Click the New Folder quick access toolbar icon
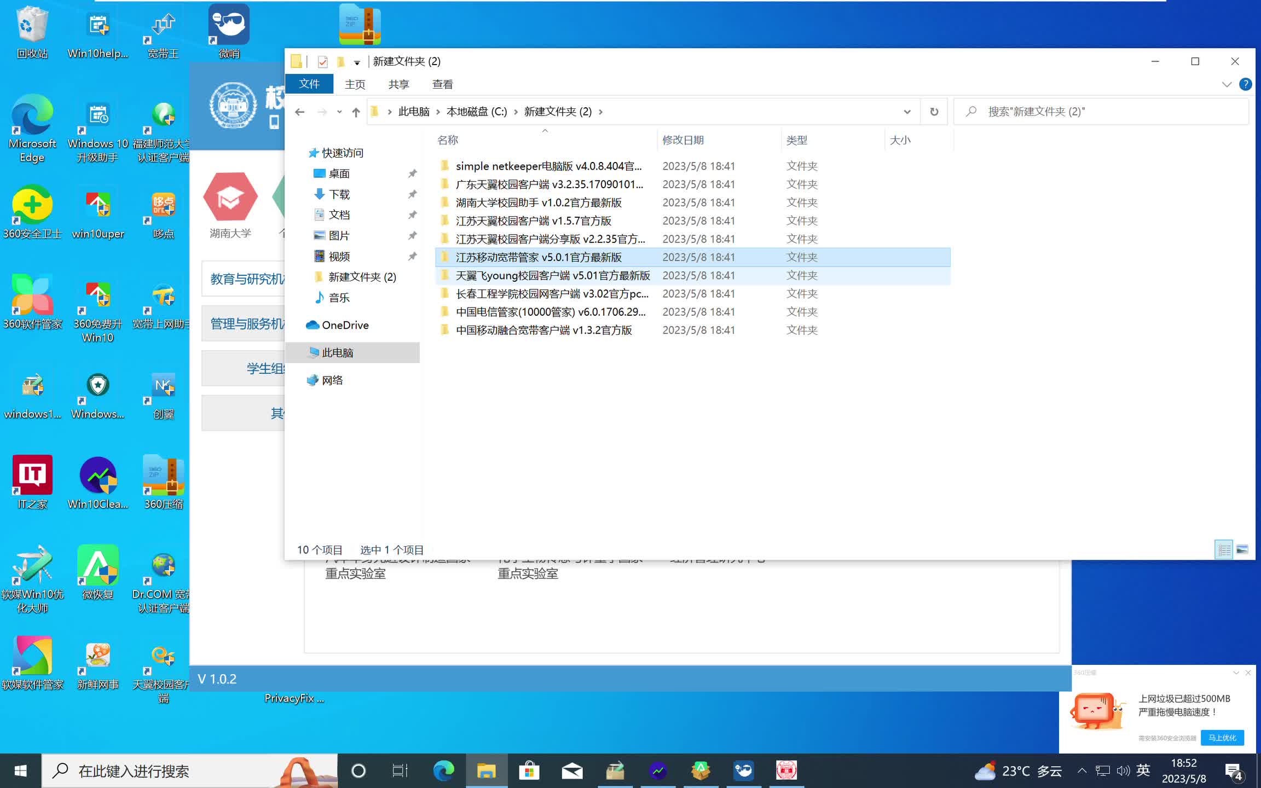 coord(340,61)
